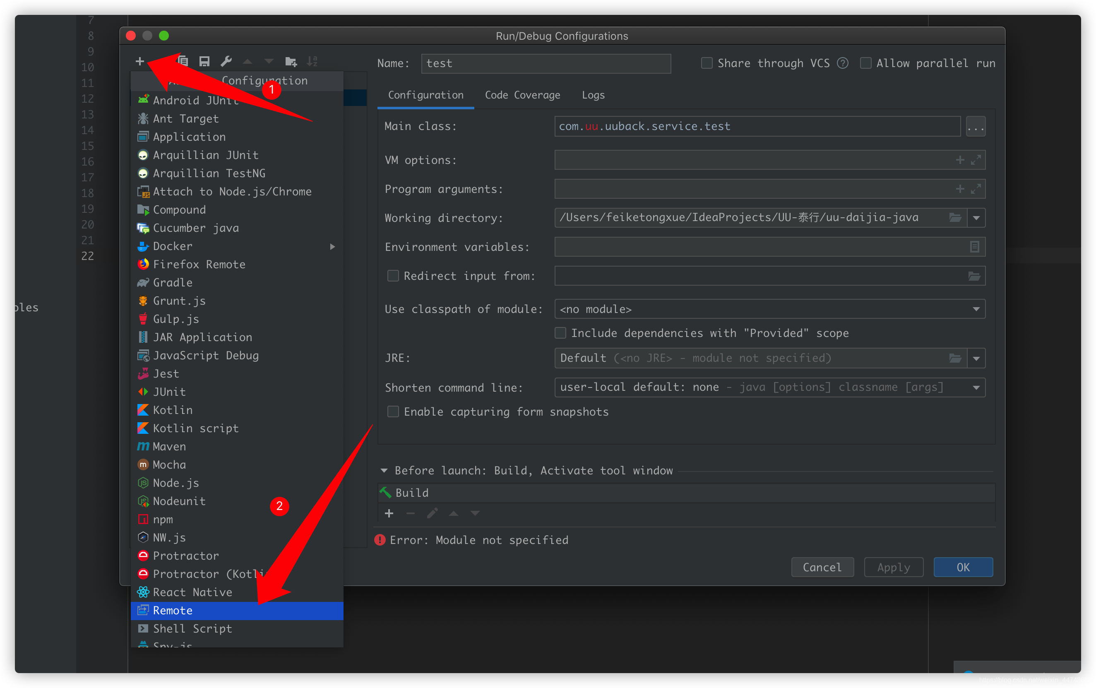Select Firefox Remote configuration type
The image size is (1096, 688).
click(x=237, y=265)
